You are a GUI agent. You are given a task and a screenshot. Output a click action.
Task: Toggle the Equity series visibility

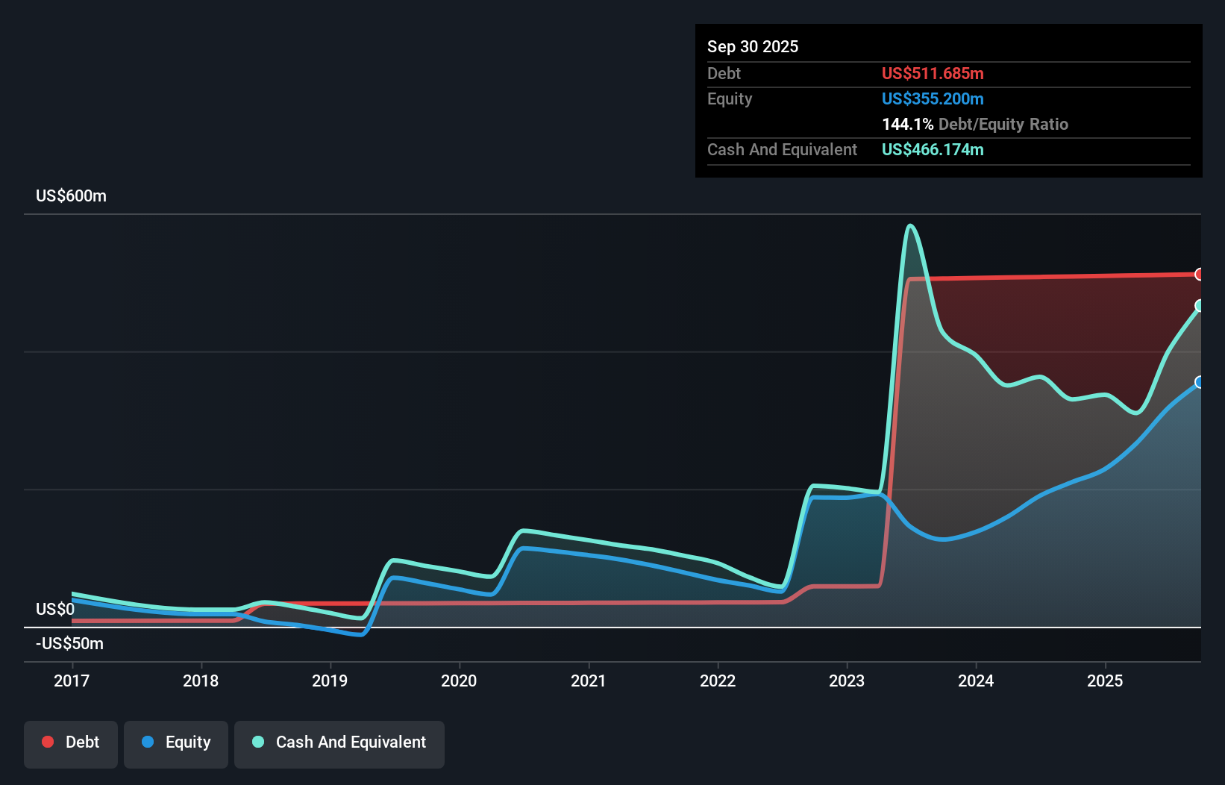point(176,742)
